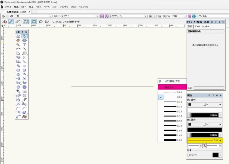The width and height of the screenshot is (229, 164).
Task: Click 線の太さ... option in popup
Action: pos(172,87)
